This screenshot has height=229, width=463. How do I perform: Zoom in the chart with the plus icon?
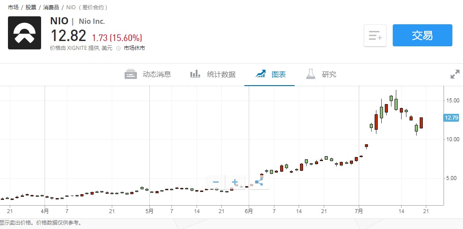tap(235, 182)
